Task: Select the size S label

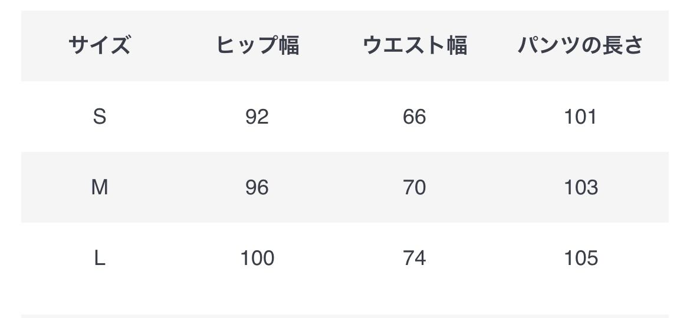Action: [99, 117]
